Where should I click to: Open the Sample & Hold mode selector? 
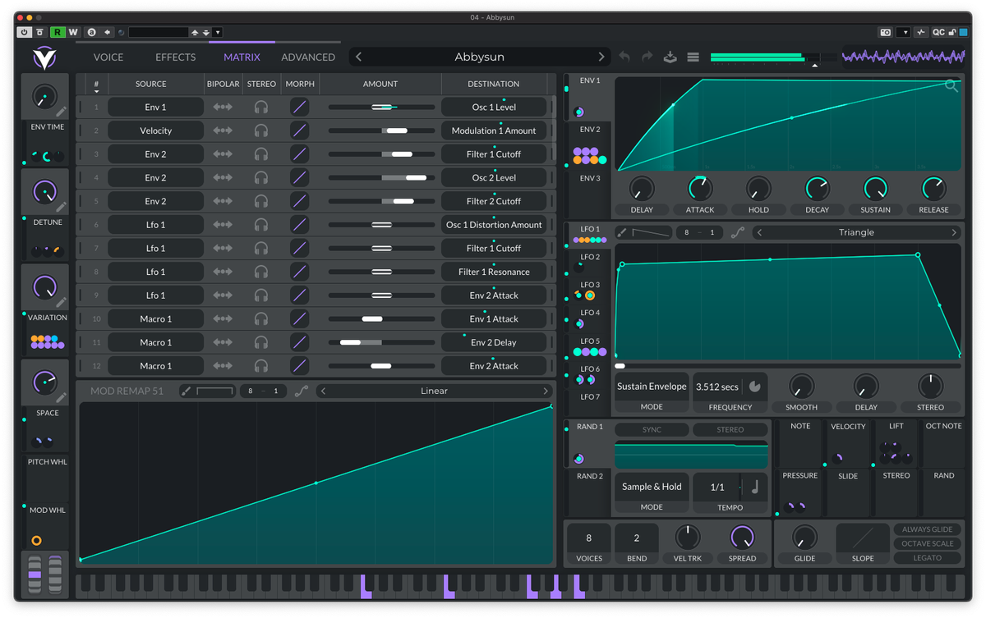tap(652, 487)
